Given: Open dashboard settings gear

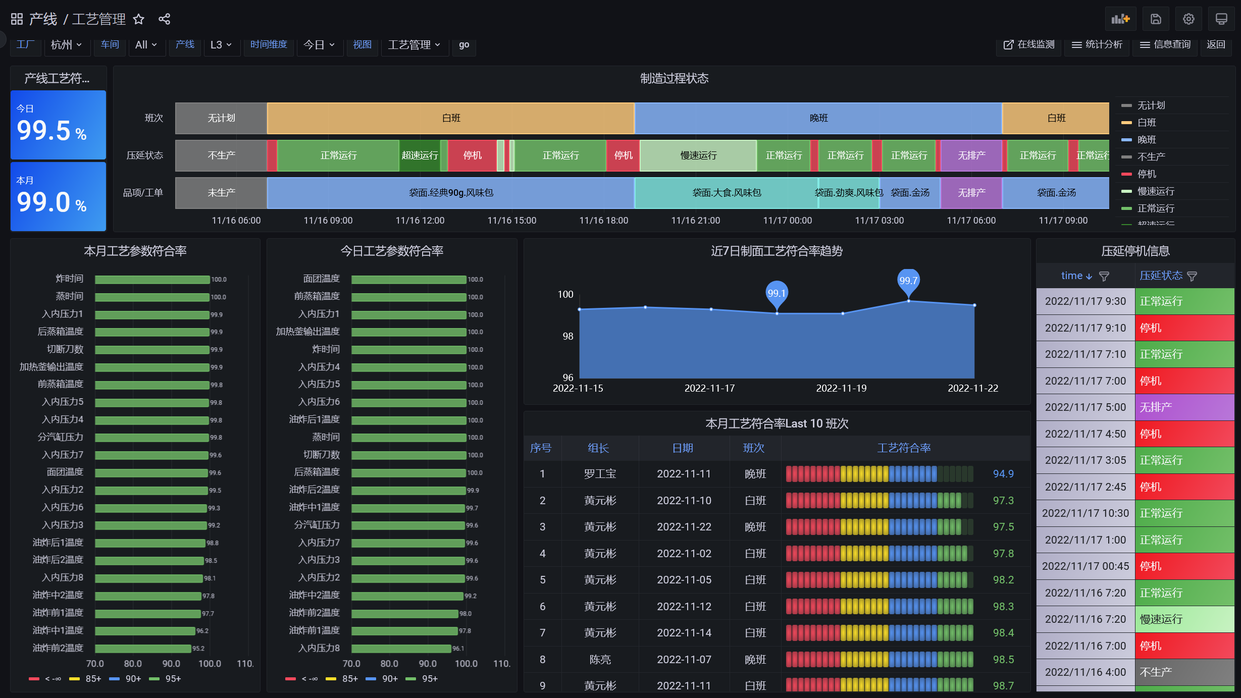Looking at the screenshot, I should (1188, 19).
